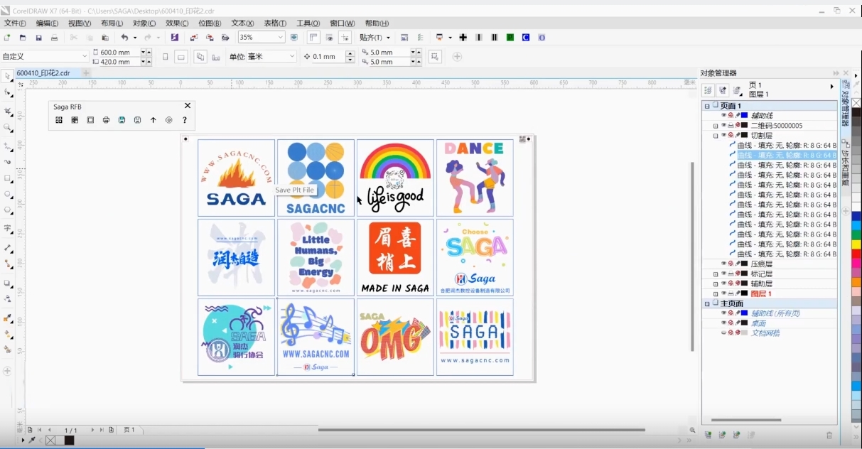Click the Open folder icon in toolbar
The height and width of the screenshot is (449, 862).
(23, 38)
